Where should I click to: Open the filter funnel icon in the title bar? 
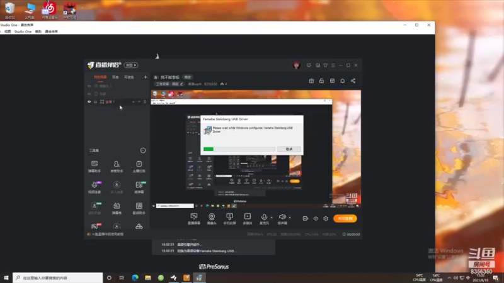(325, 65)
